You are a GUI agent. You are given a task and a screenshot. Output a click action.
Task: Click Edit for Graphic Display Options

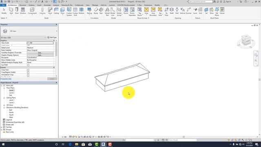pyautogui.click(x=40, y=55)
